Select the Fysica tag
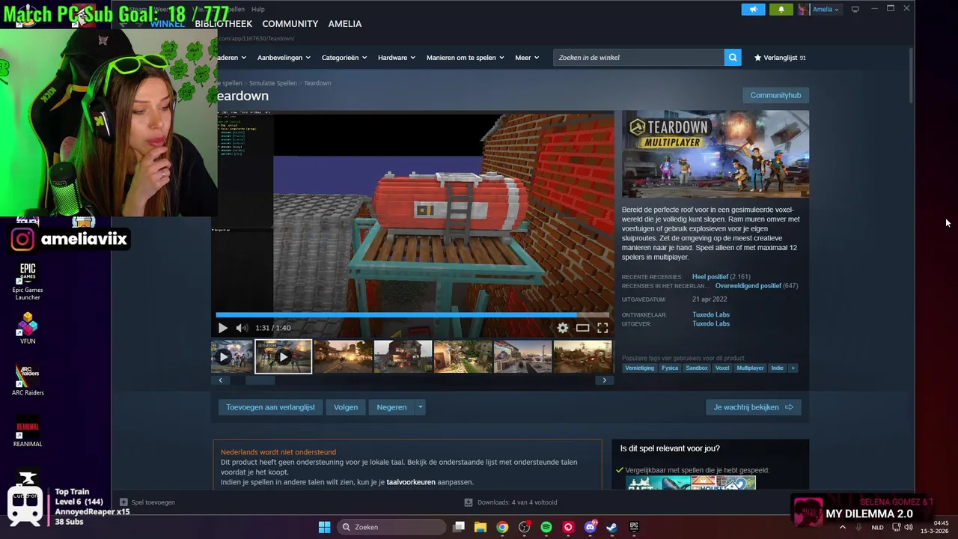The height and width of the screenshot is (539, 958). point(670,368)
